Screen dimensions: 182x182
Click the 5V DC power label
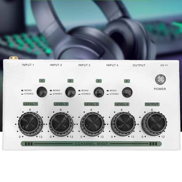[x=164, y=66]
